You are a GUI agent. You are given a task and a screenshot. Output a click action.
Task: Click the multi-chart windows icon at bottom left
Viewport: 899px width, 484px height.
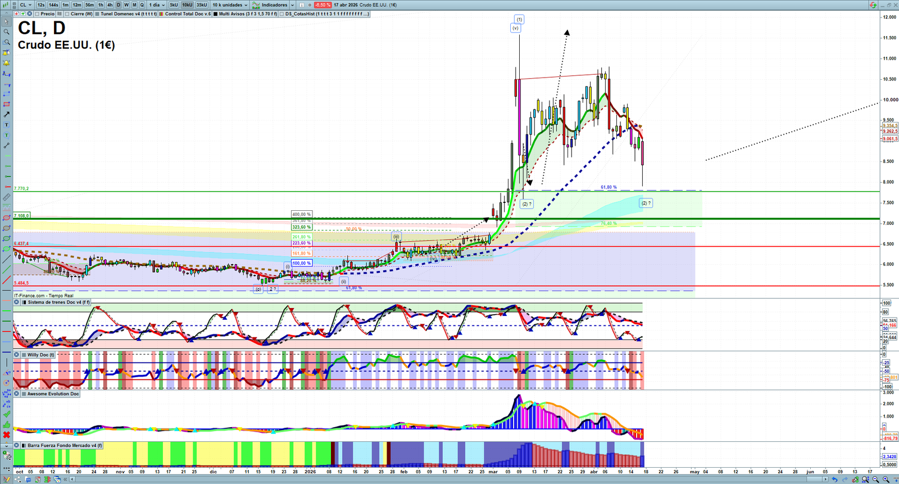coord(57,480)
